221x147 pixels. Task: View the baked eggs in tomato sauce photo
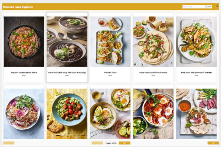153,114
